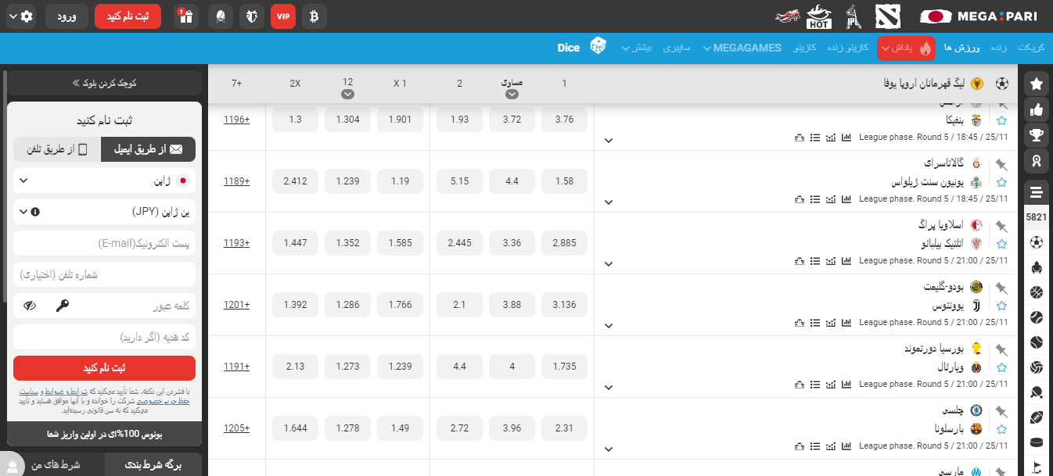This screenshot has width=1053, height=476.
Task: Select odds 1.58 for Galatasaray win
Action: click(x=563, y=181)
